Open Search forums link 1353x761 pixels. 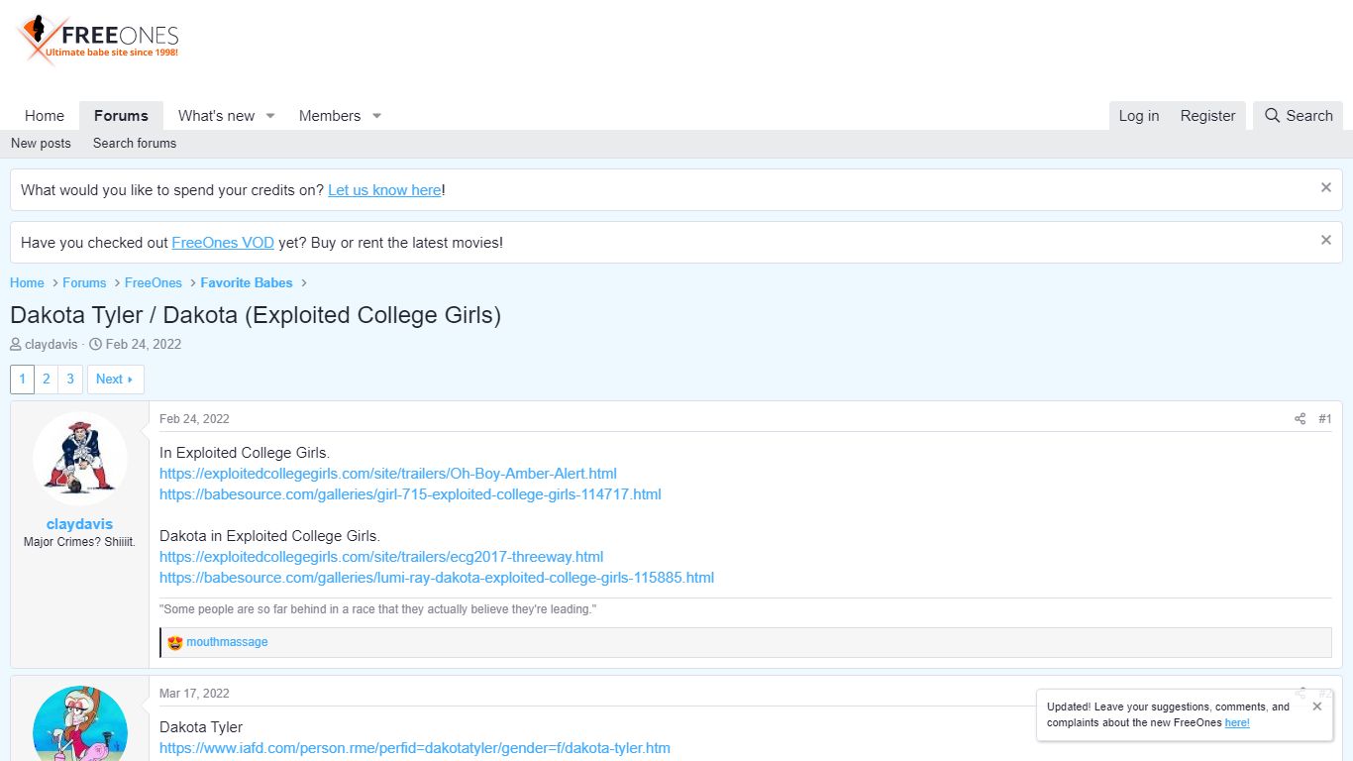click(135, 144)
